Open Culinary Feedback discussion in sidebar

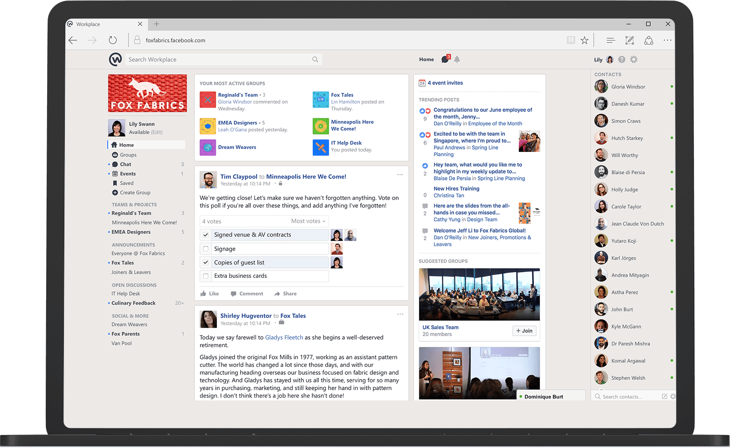click(133, 303)
